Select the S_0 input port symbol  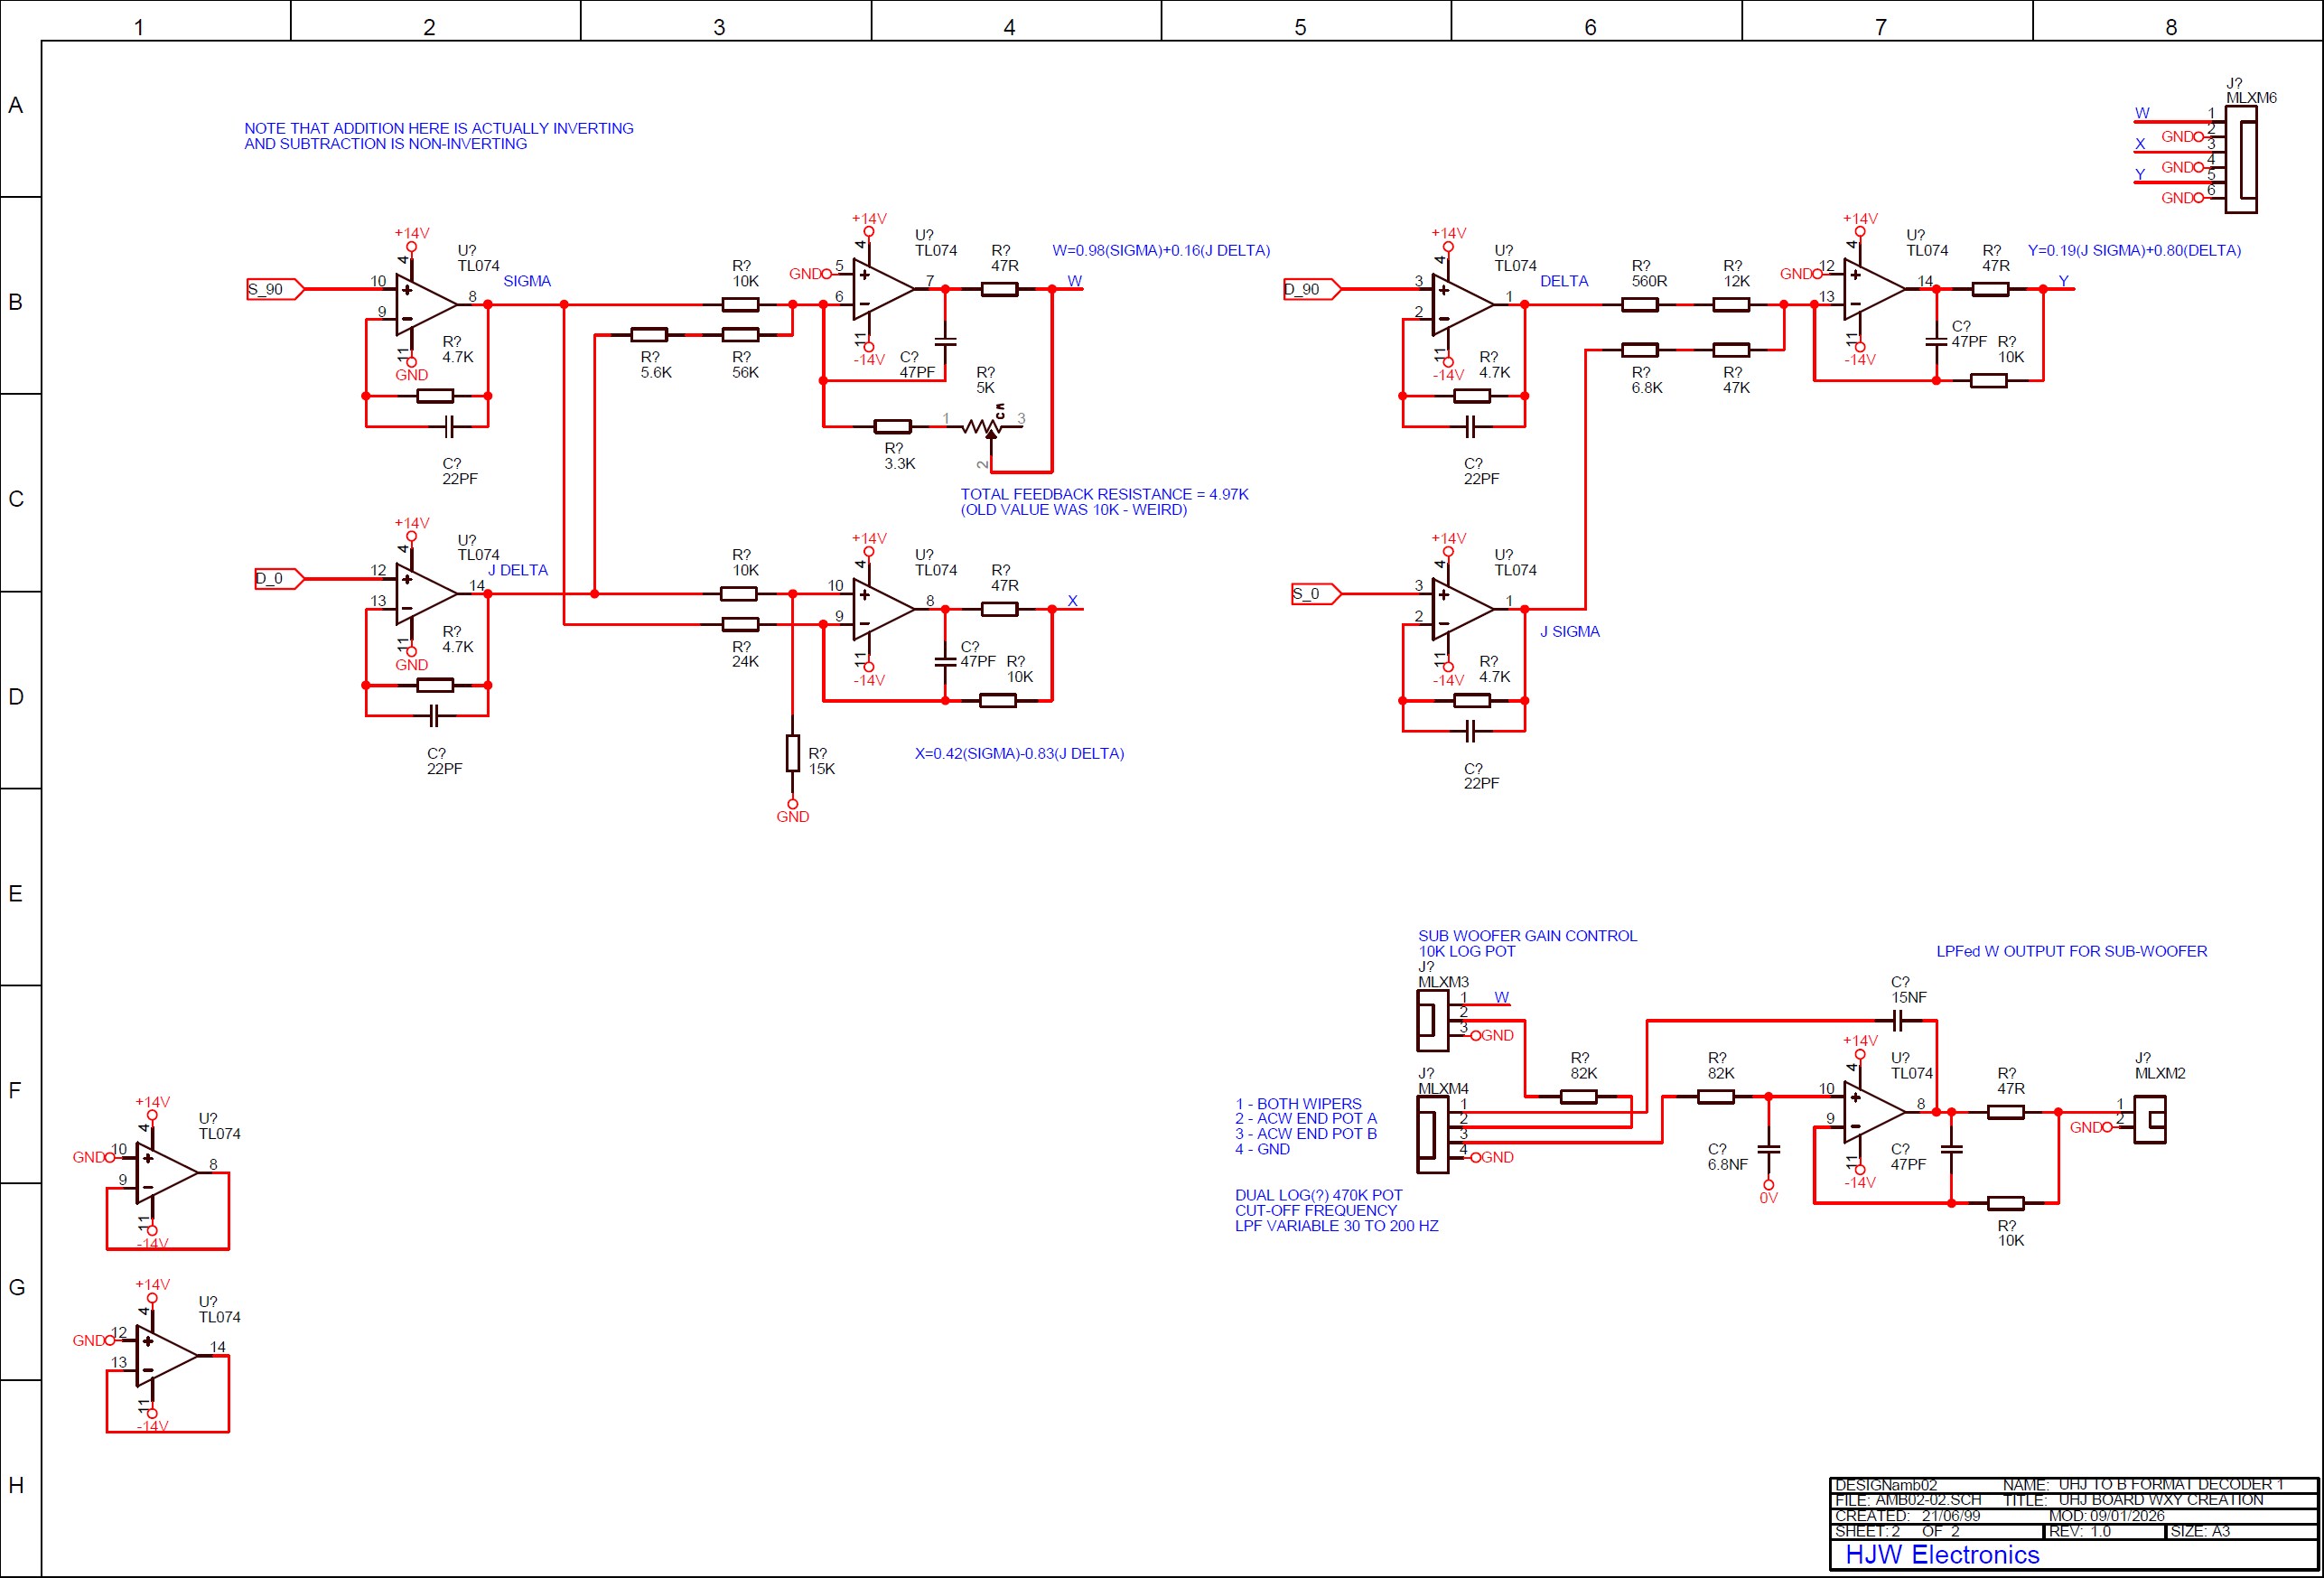(x=1314, y=594)
